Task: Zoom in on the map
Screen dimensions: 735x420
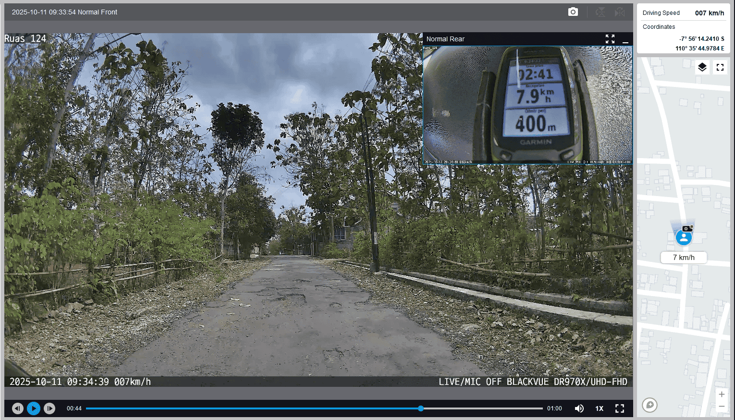Action: (721, 395)
